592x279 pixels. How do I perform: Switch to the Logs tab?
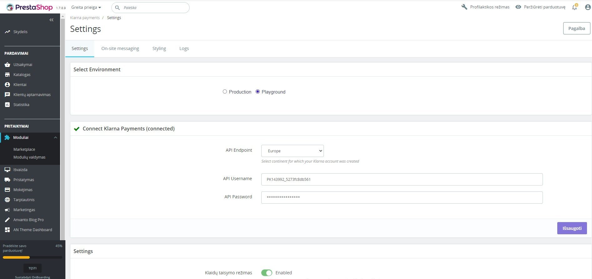point(184,48)
